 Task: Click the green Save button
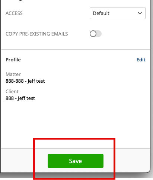pyautogui.click(x=76, y=161)
